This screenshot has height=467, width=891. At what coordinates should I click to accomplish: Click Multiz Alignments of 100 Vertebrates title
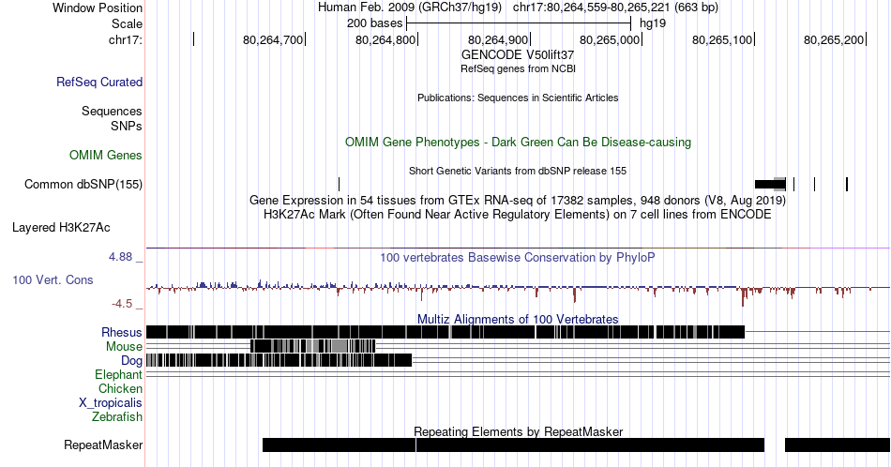518,319
